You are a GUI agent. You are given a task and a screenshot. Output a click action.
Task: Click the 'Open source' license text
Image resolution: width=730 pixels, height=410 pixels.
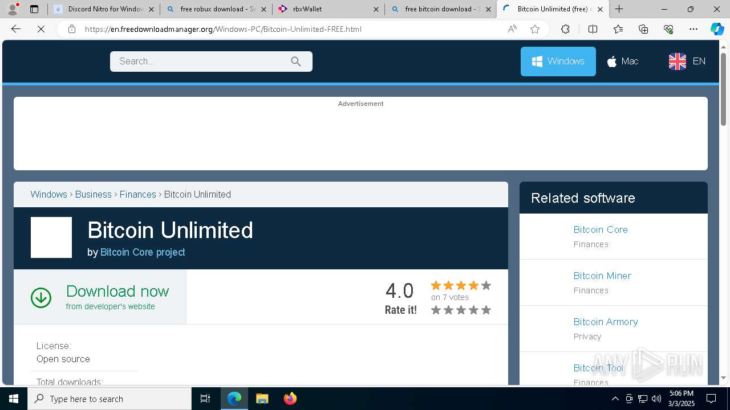pos(63,359)
